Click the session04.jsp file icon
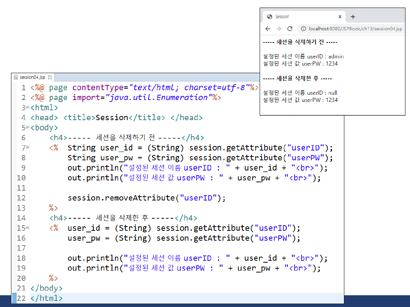Viewport: 410px width, 307px height. 16,77
